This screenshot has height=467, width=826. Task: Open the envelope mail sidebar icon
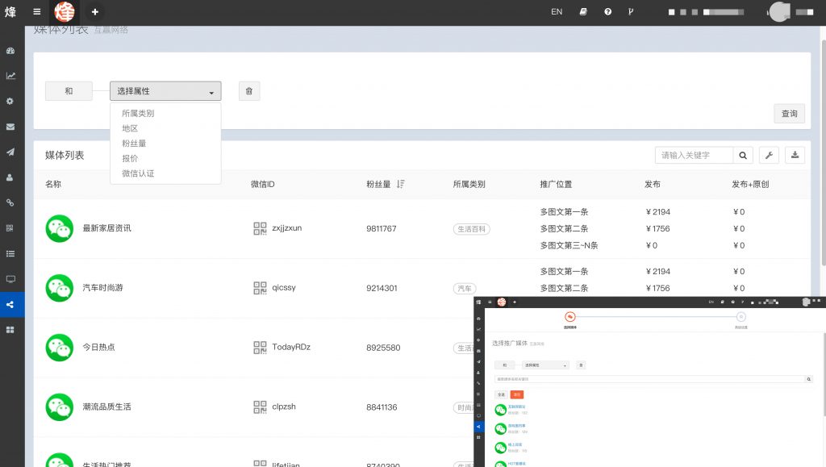click(x=10, y=127)
